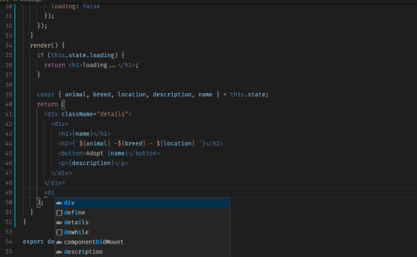Click '{description}' inside the p tag
Screen dimensions: 417x257
point(91,163)
